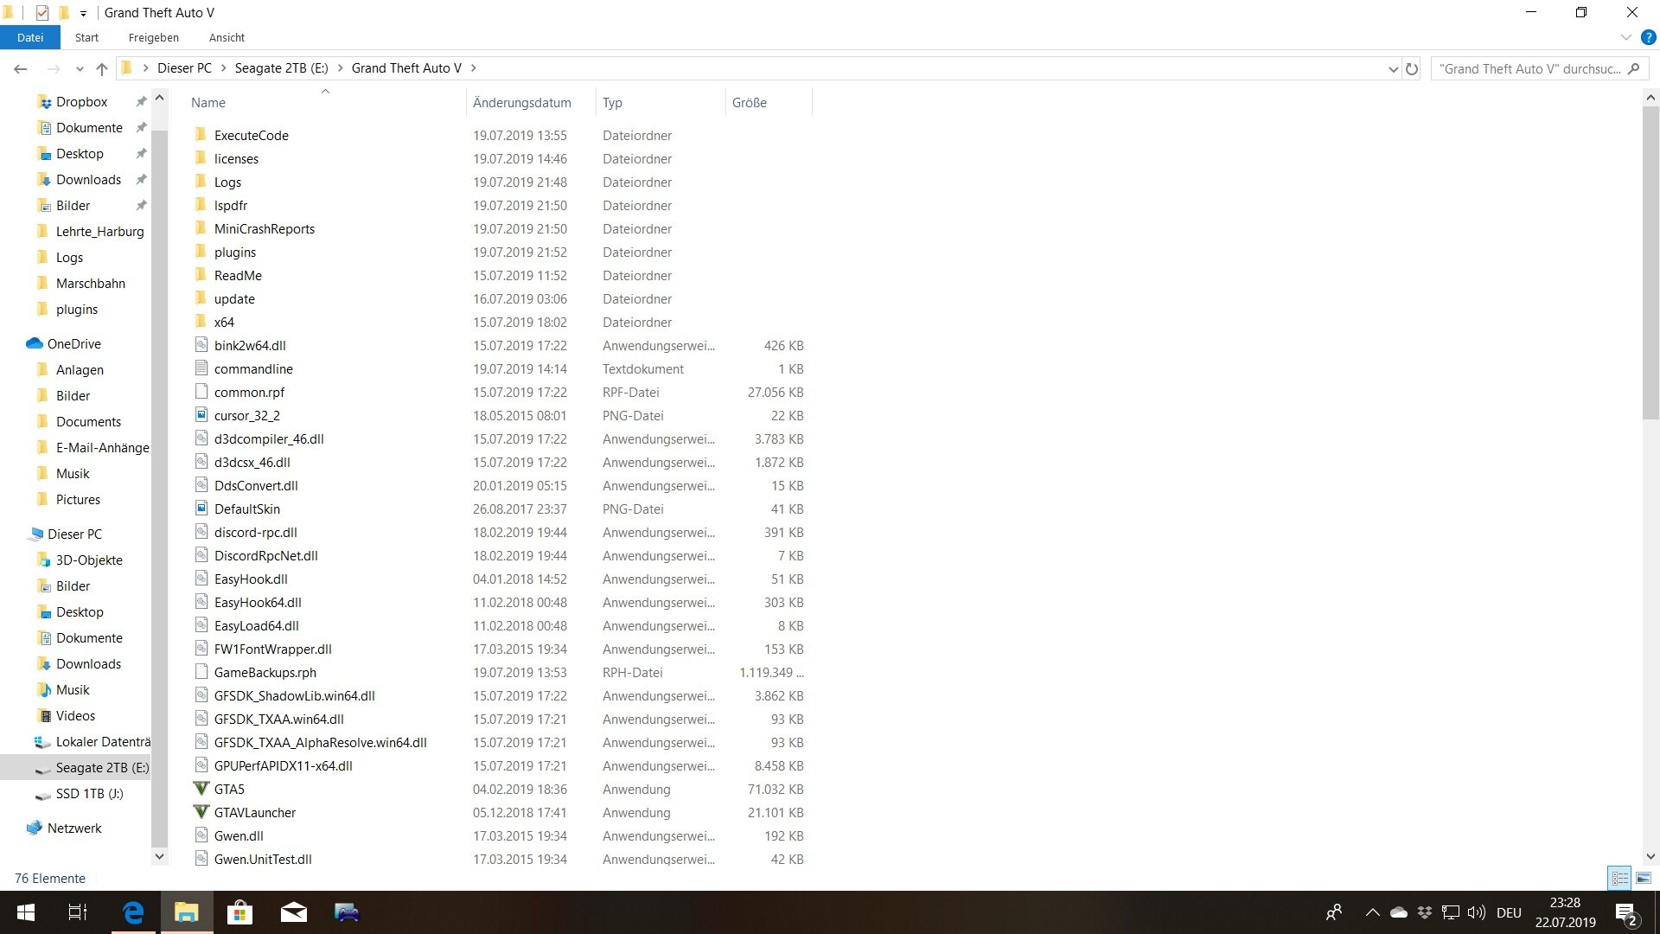Open address bar history dropdown
Screen dimensions: 1660x934
pyautogui.click(x=1393, y=68)
